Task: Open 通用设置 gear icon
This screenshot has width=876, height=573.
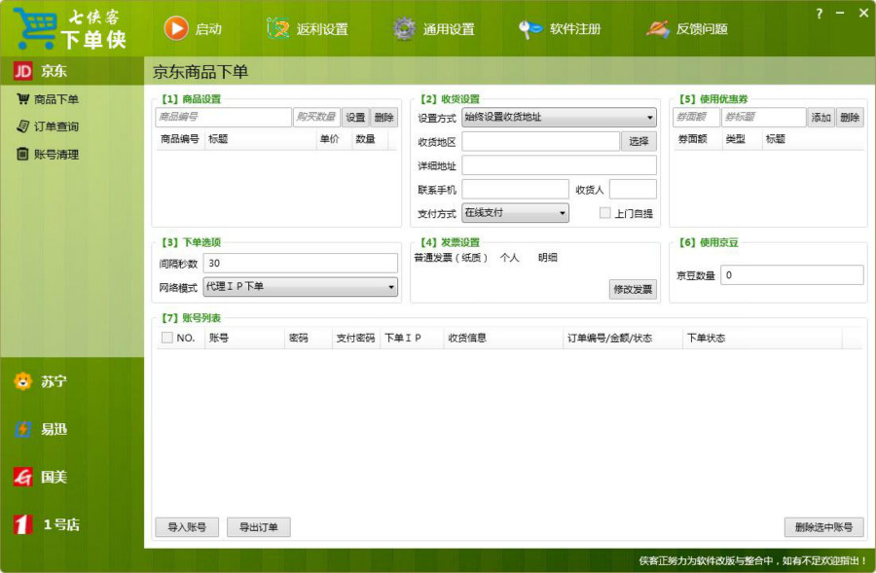Action: click(404, 28)
